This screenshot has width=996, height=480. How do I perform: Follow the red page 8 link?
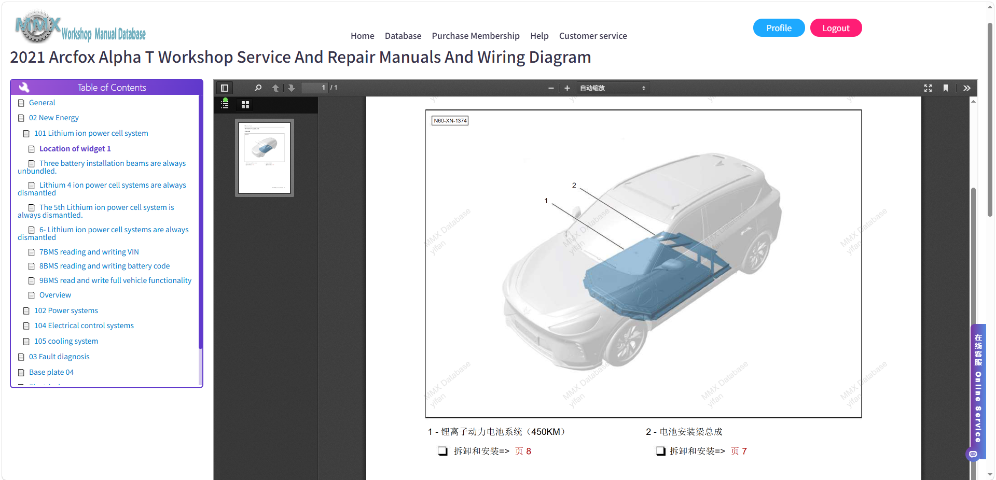(x=523, y=451)
